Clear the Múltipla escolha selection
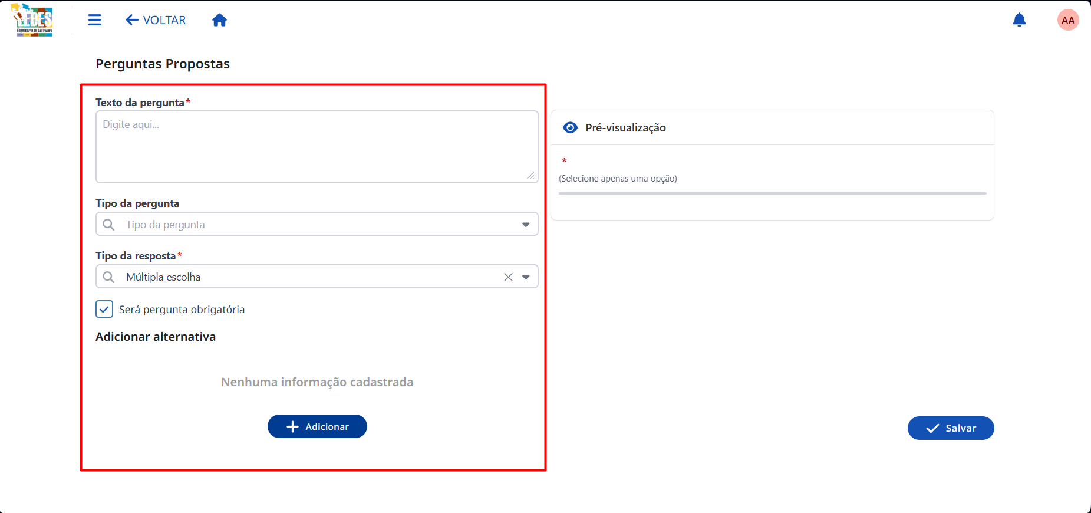Image resolution: width=1091 pixels, height=513 pixels. tap(508, 277)
